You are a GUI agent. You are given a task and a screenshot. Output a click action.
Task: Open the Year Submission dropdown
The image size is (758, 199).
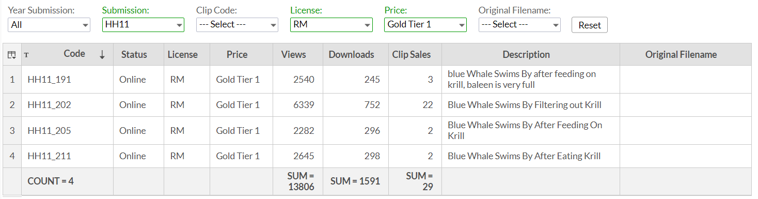tap(49, 24)
